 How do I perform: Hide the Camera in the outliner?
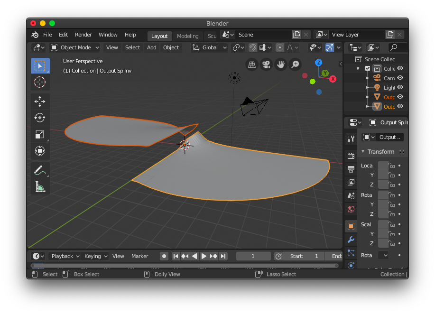point(400,78)
